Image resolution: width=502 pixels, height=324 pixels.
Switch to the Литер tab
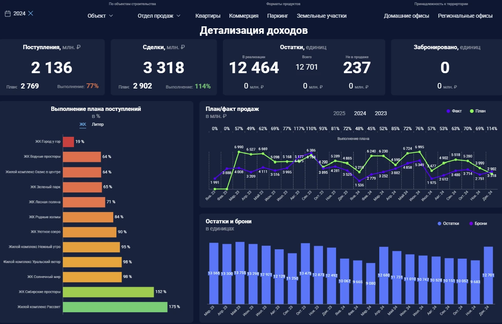[98, 124]
